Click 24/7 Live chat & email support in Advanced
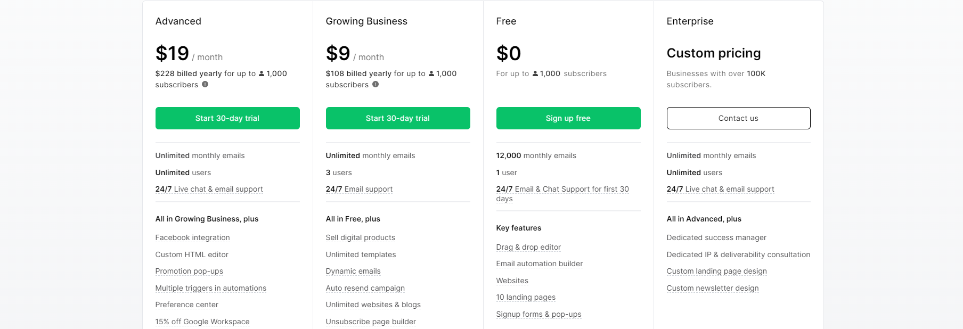This screenshot has width=963, height=329. click(x=209, y=189)
